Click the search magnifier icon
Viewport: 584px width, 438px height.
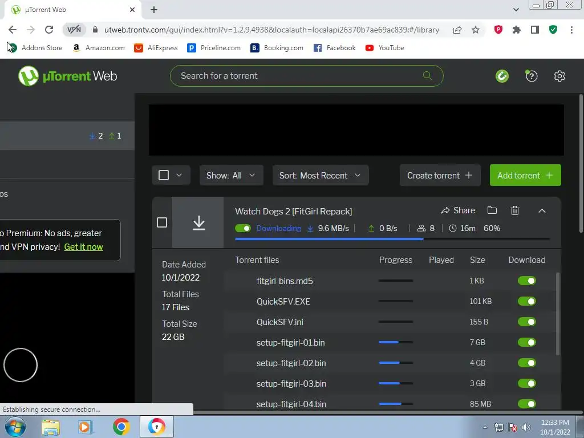(428, 76)
